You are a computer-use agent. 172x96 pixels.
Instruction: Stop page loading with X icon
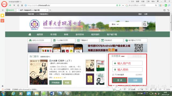click(x=14, y=5)
